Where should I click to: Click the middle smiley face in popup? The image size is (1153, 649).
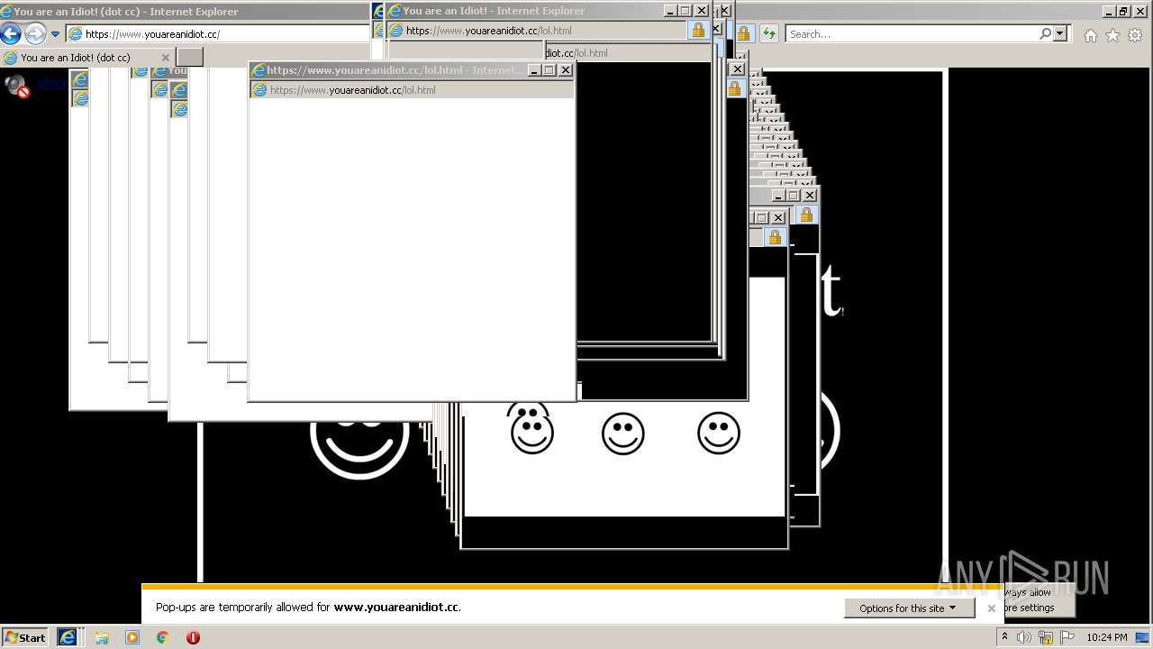[x=623, y=434]
